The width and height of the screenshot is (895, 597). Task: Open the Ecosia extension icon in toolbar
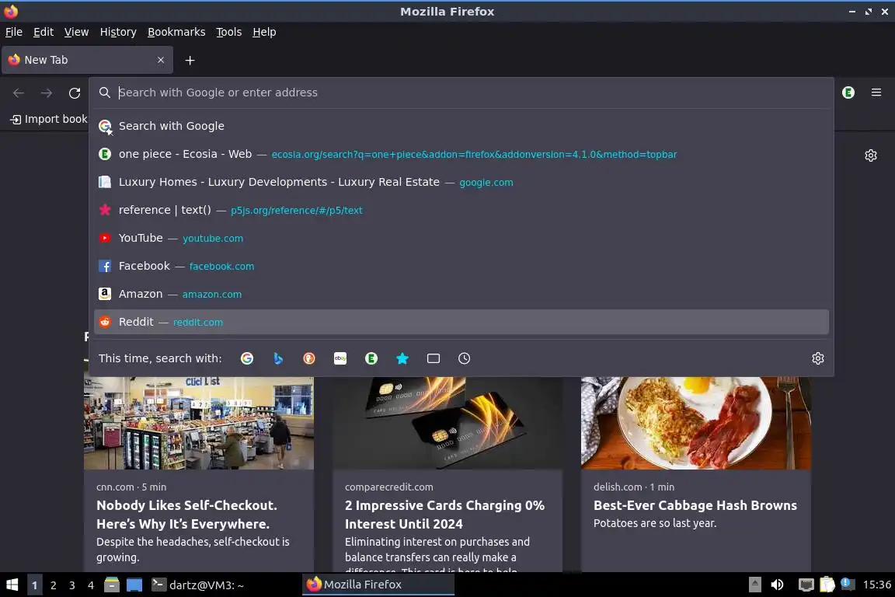(848, 93)
